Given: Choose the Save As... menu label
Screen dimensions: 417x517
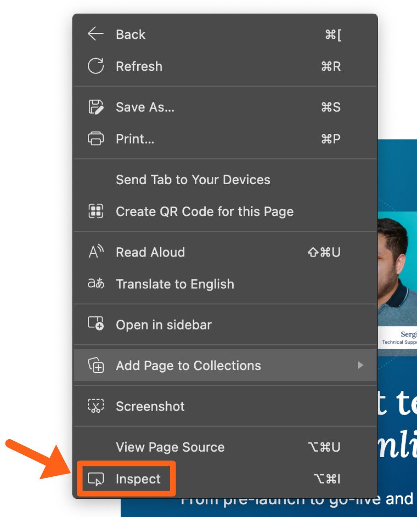Looking at the screenshot, I should pyautogui.click(x=145, y=107).
